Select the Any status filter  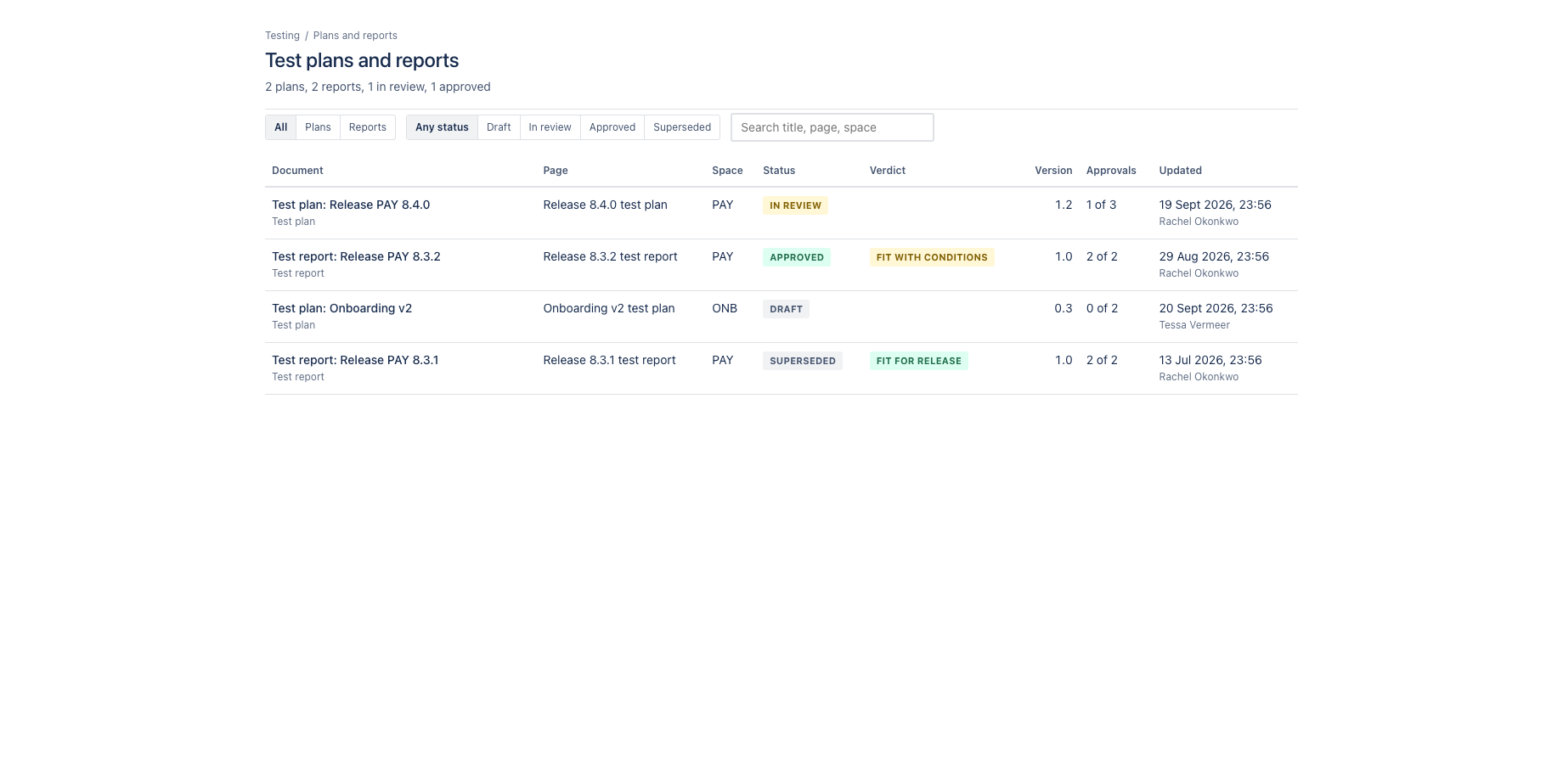click(442, 127)
